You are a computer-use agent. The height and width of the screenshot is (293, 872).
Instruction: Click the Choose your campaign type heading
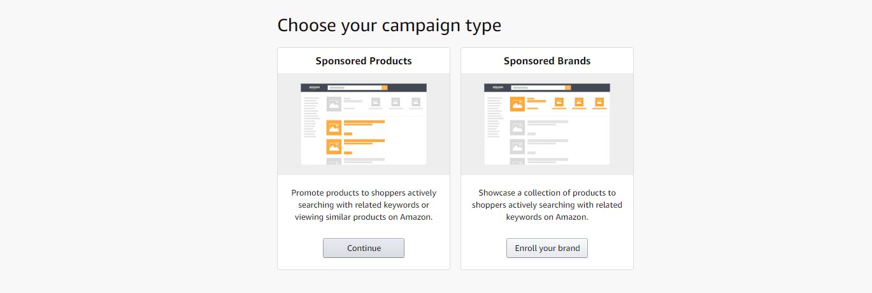click(x=389, y=25)
